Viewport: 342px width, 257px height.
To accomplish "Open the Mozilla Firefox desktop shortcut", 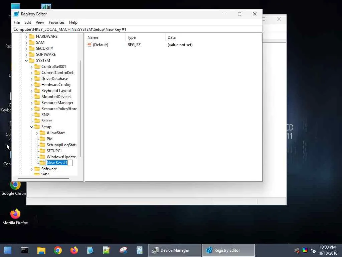I will tap(15, 217).
